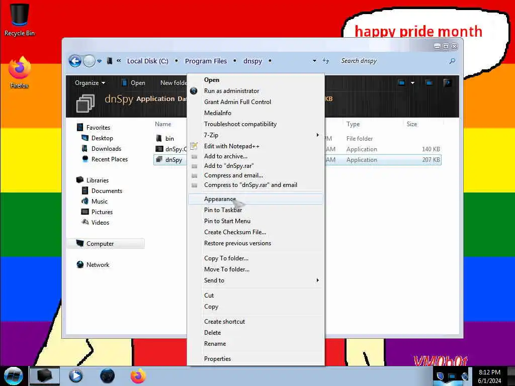
Task: Choose Edit with Notepad++
Action: [255, 146]
